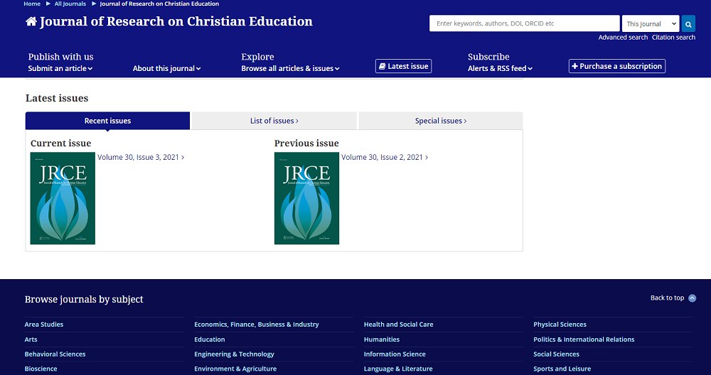Click the Journal of Research on Christian Education breadcrumb
Image resolution: width=711 pixels, height=375 pixels.
[x=159, y=4]
